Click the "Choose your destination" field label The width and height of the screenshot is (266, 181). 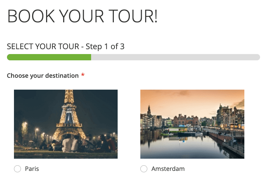coord(43,76)
